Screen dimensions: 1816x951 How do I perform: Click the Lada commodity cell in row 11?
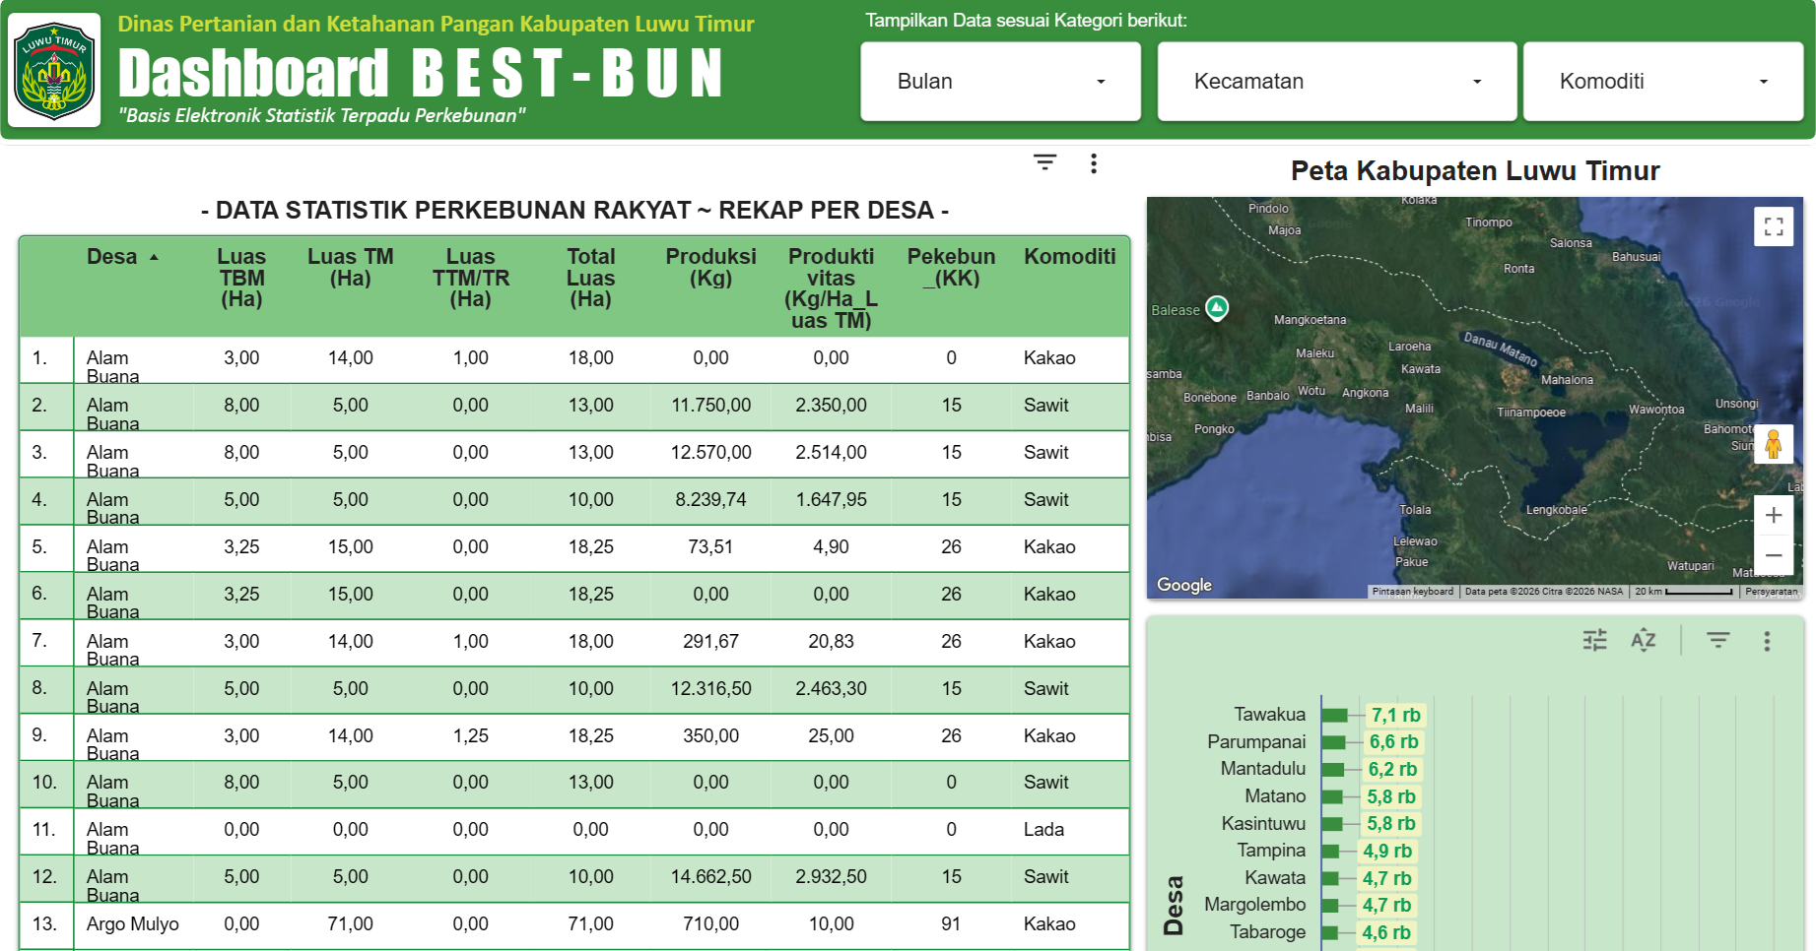(1043, 830)
